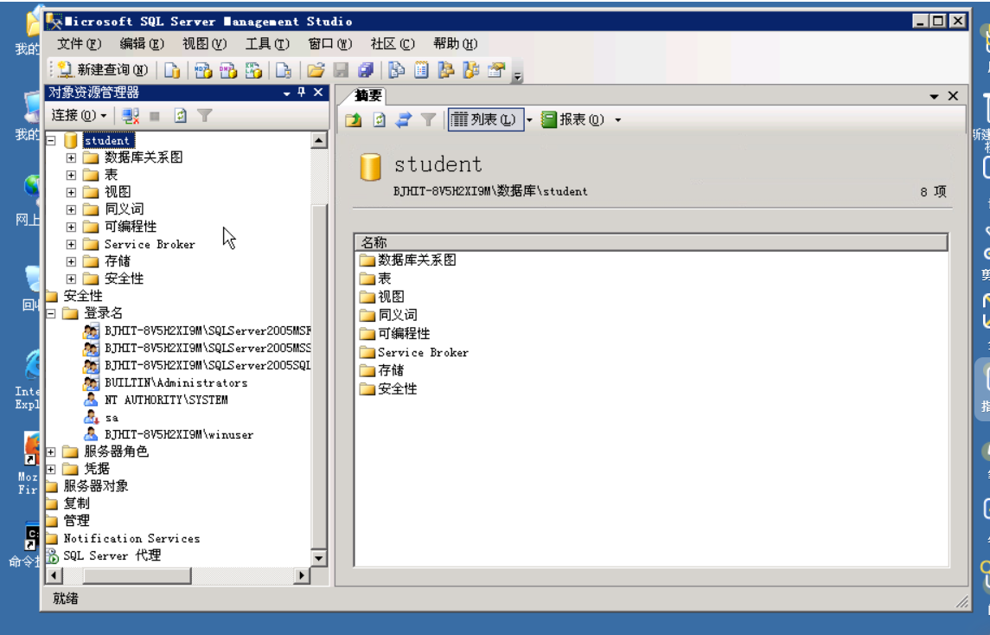Open the 编辑(E) menu
The image size is (990, 635).
(142, 43)
